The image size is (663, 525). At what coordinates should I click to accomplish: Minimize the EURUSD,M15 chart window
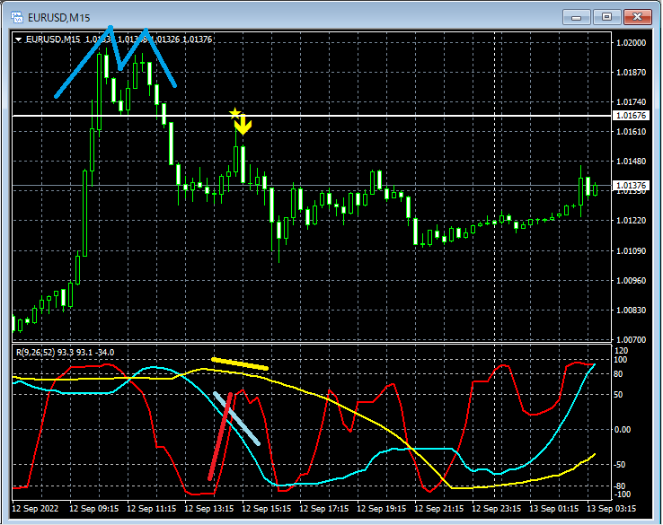tap(577, 17)
